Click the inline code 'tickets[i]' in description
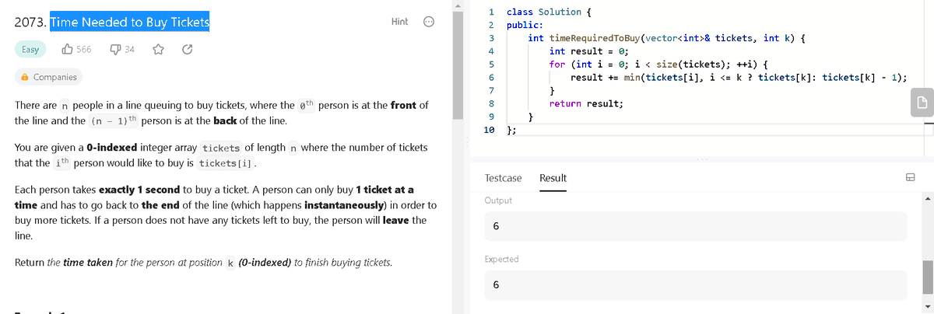The height and width of the screenshot is (314, 934). 226,162
